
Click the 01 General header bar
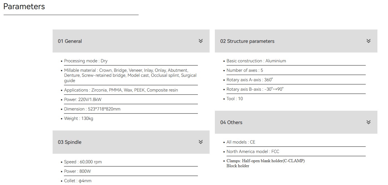125,41
